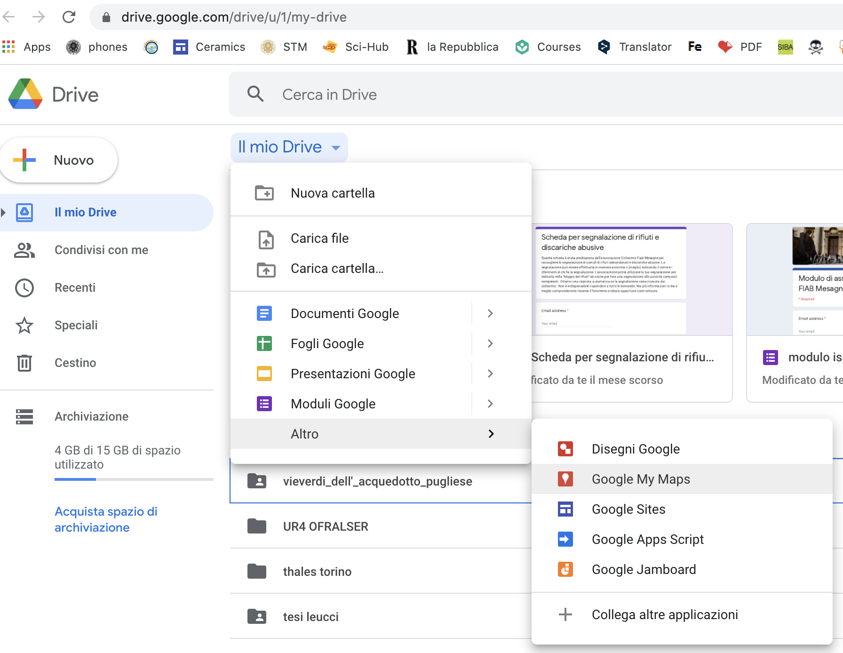Open the phones bookmark
The image size is (843, 653).
(x=97, y=47)
